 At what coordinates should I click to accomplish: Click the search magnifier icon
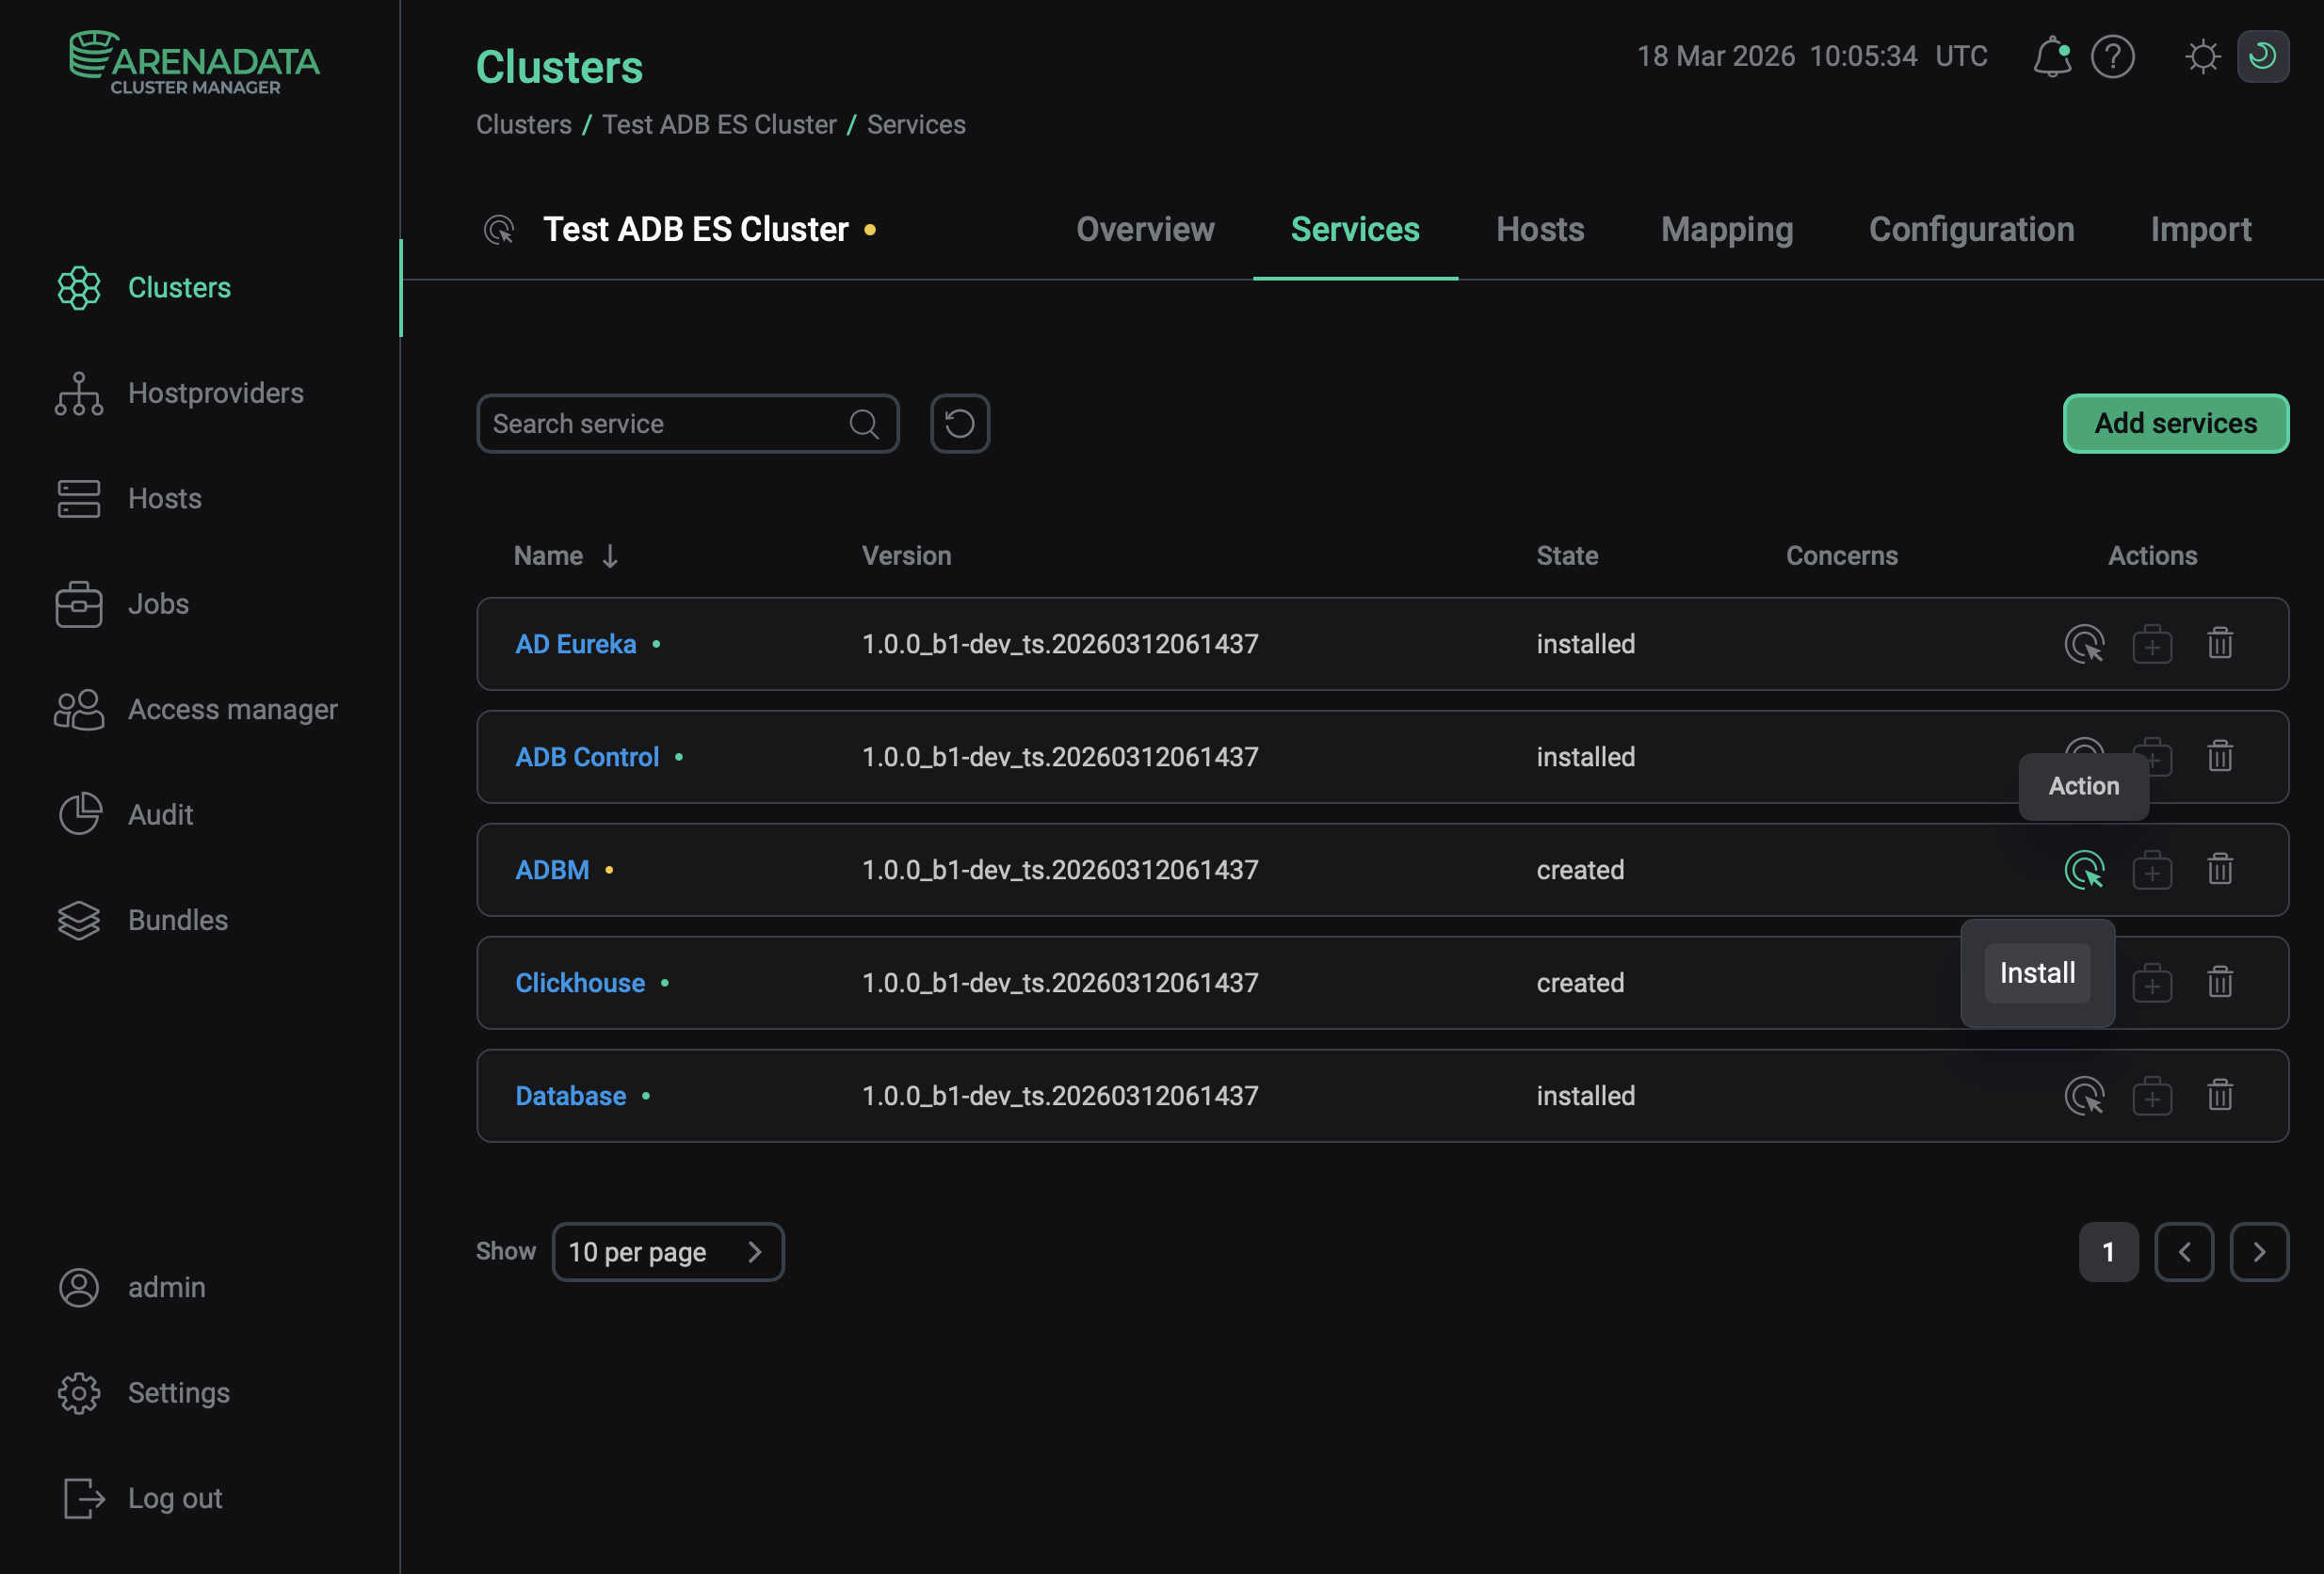[864, 424]
